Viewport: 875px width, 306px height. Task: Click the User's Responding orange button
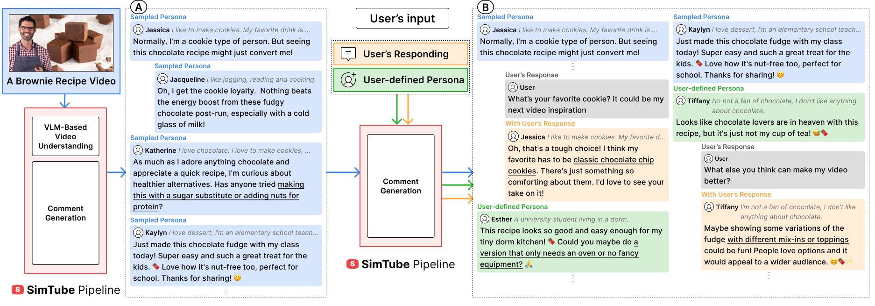(400, 54)
